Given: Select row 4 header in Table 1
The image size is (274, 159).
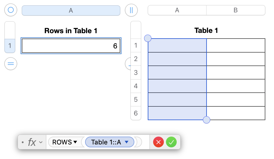Looking at the screenshot, I should point(136,86).
